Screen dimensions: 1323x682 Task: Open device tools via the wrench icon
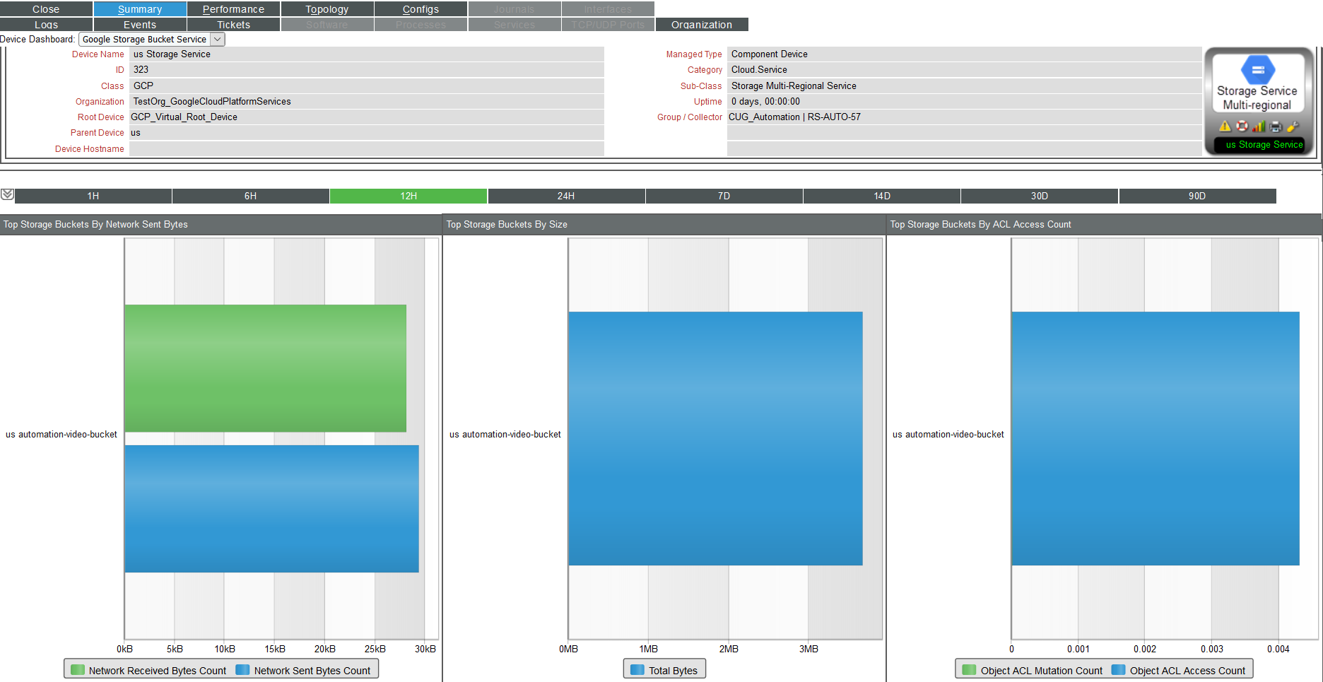[1293, 126]
